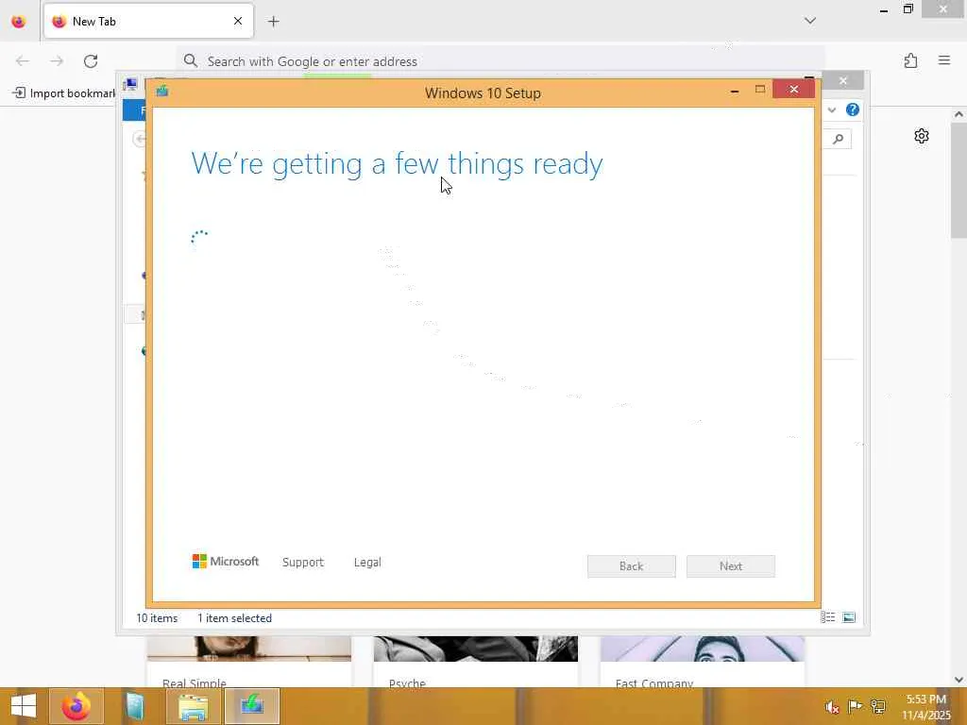Click the Firefox page scrollbar up arrow
967x725 pixels.
959,114
